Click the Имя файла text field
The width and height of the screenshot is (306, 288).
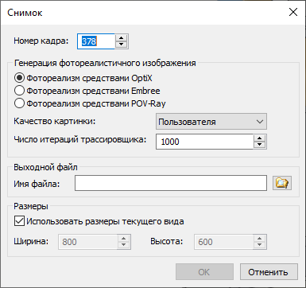171,183
